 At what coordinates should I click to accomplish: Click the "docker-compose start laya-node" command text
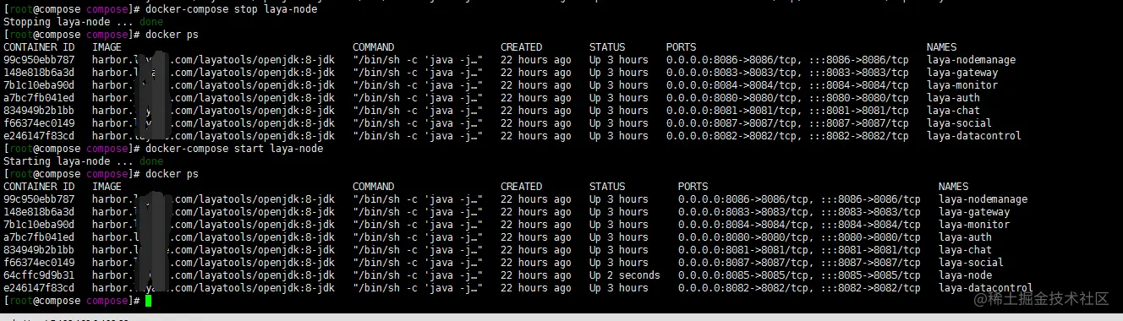[x=234, y=149]
